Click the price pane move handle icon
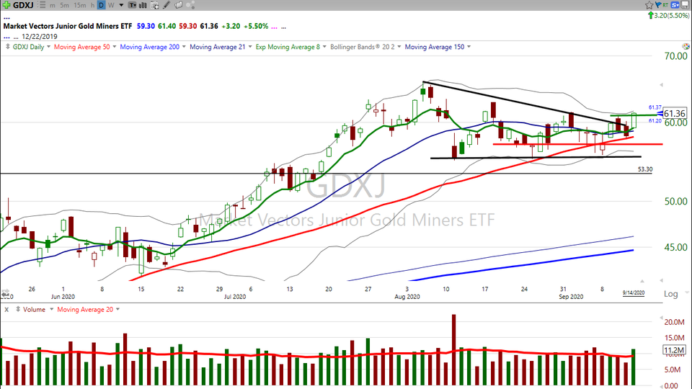The image size is (692, 389). 7,47
